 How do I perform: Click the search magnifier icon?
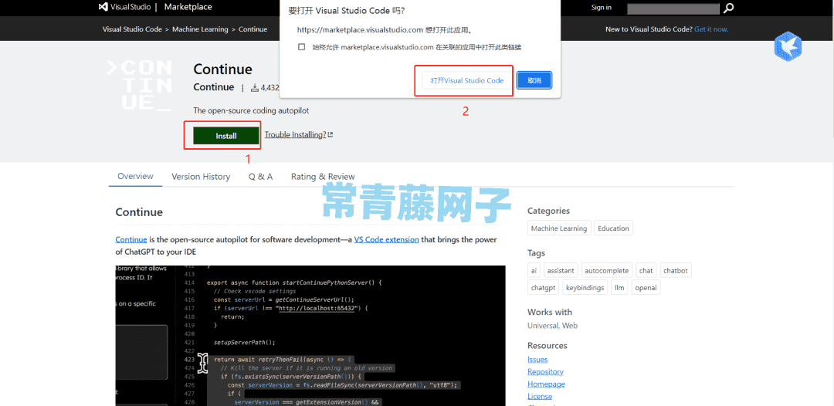729,8
